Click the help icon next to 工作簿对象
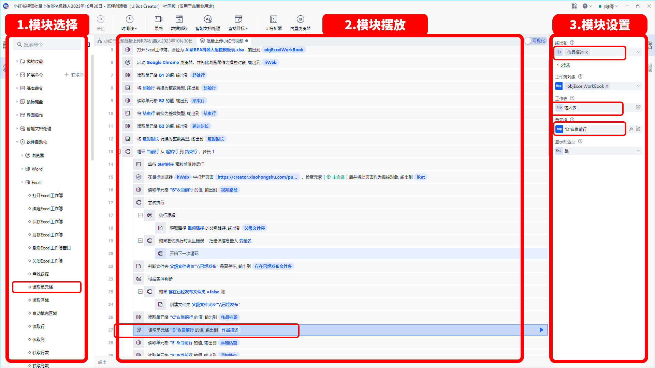 [580, 77]
